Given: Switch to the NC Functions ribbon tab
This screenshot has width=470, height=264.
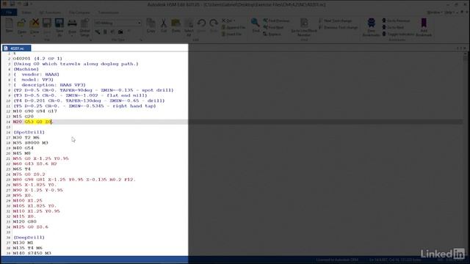Looking at the screenshot, I should (x=50, y=12).
